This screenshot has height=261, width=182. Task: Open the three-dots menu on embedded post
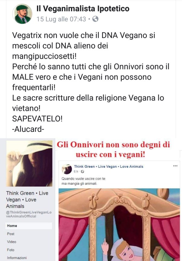(175, 166)
